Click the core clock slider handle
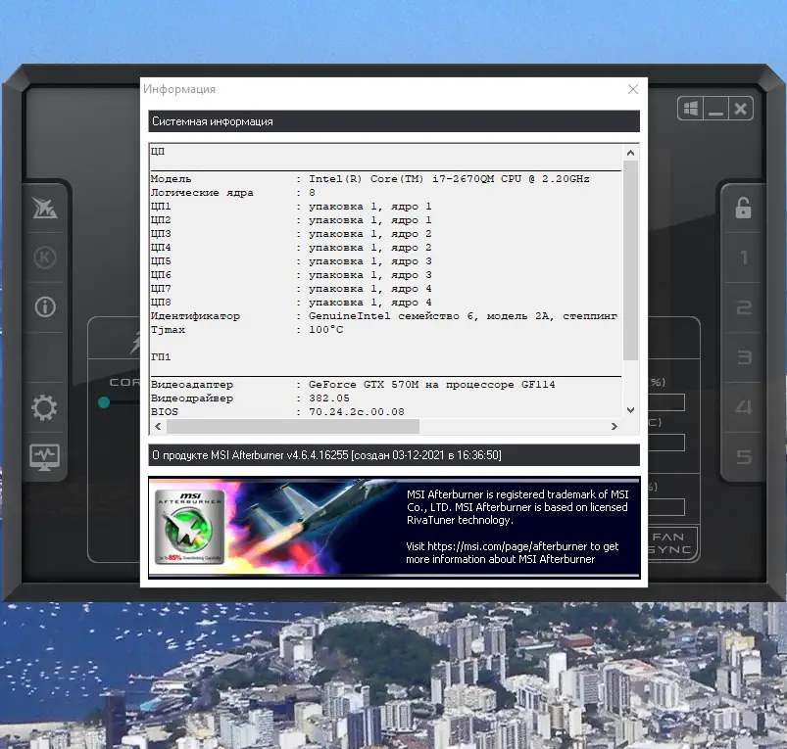Viewport: 787px width, 749px height. 104,402
